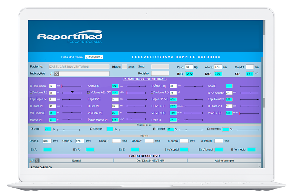Check the Informada ejection fraction checkbox
The height and width of the screenshot is (194, 290).
tap(208, 129)
